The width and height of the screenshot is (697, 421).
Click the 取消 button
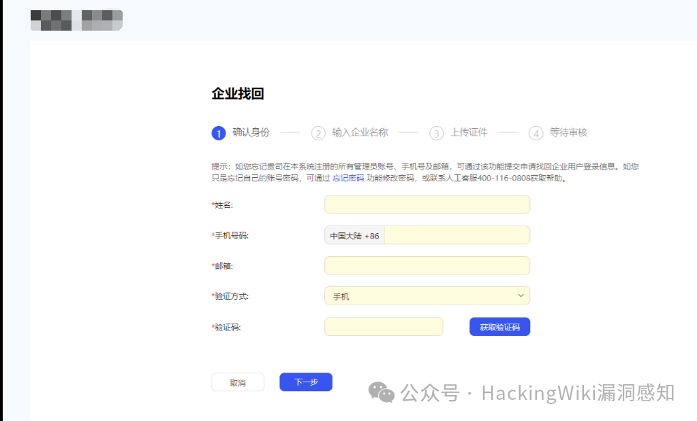point(238,382)
